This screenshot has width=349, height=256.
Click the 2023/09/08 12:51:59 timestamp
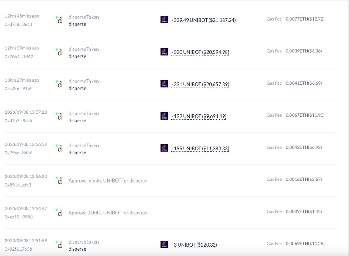[26, 241]
